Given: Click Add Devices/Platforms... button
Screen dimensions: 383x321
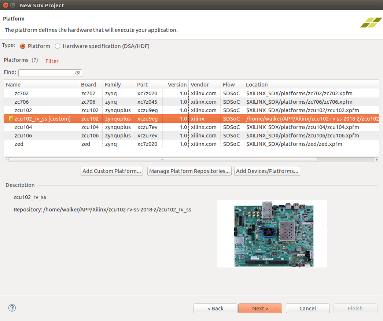Looking at the screenshot, I should point(267,171).
